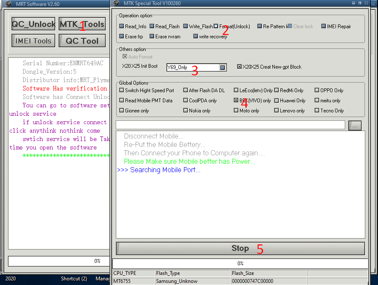
Task: Click the CPU_TYPE column header
Action: pyautogui.click(x=134, y=273)
